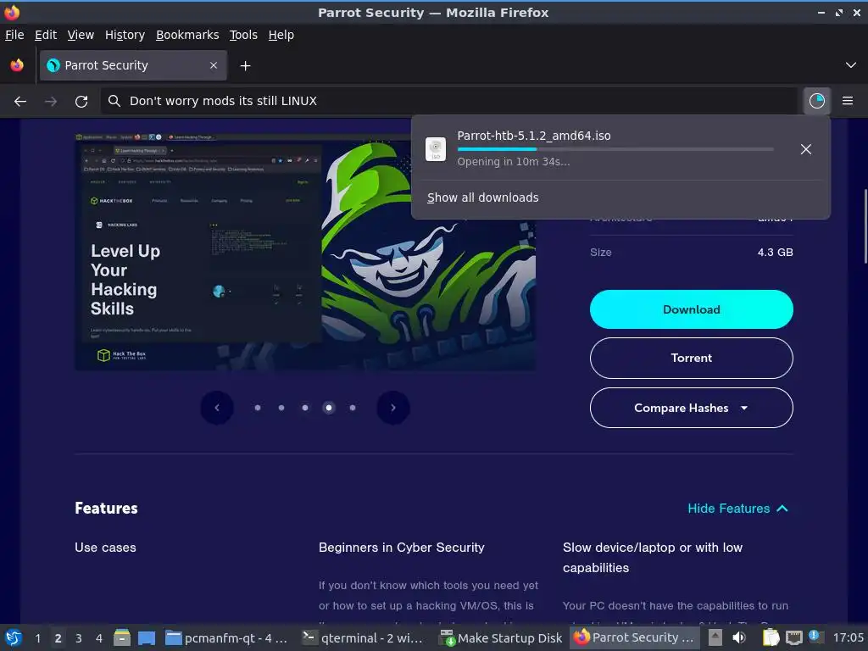Select the second carousel dot
868x651 pixels.
point(281,408)
